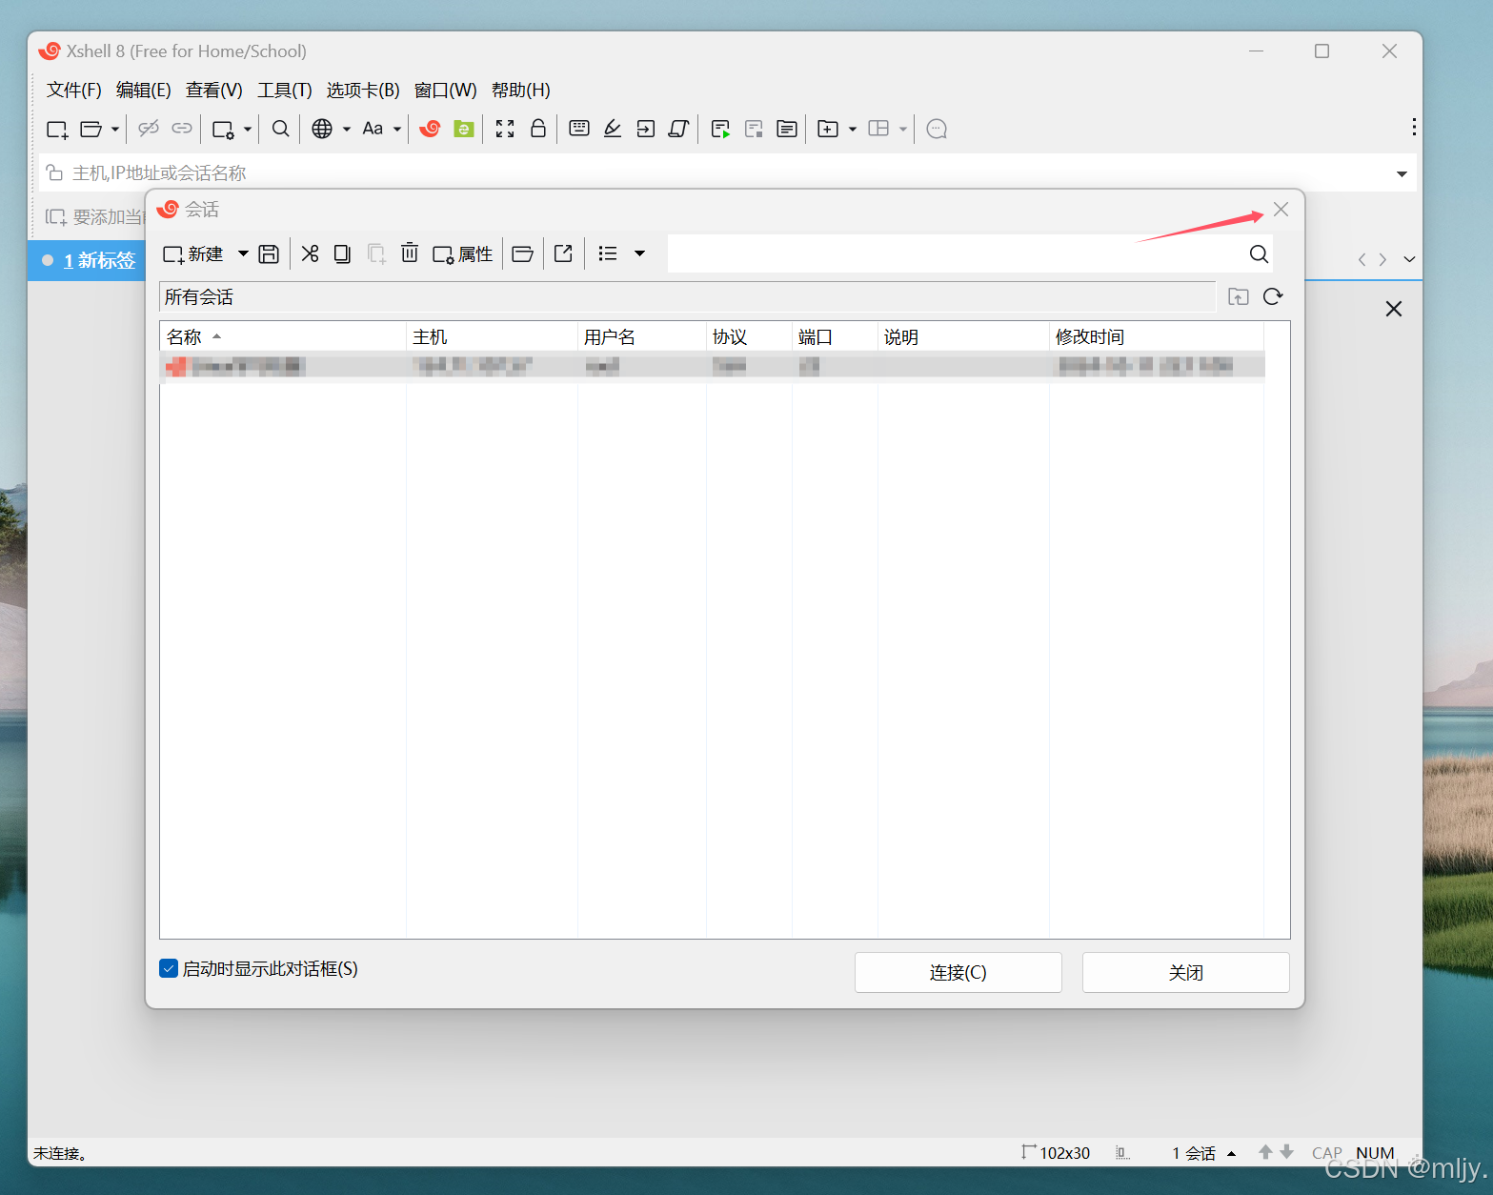Click the reconnect link icon in main toolbar

[182, 129]
